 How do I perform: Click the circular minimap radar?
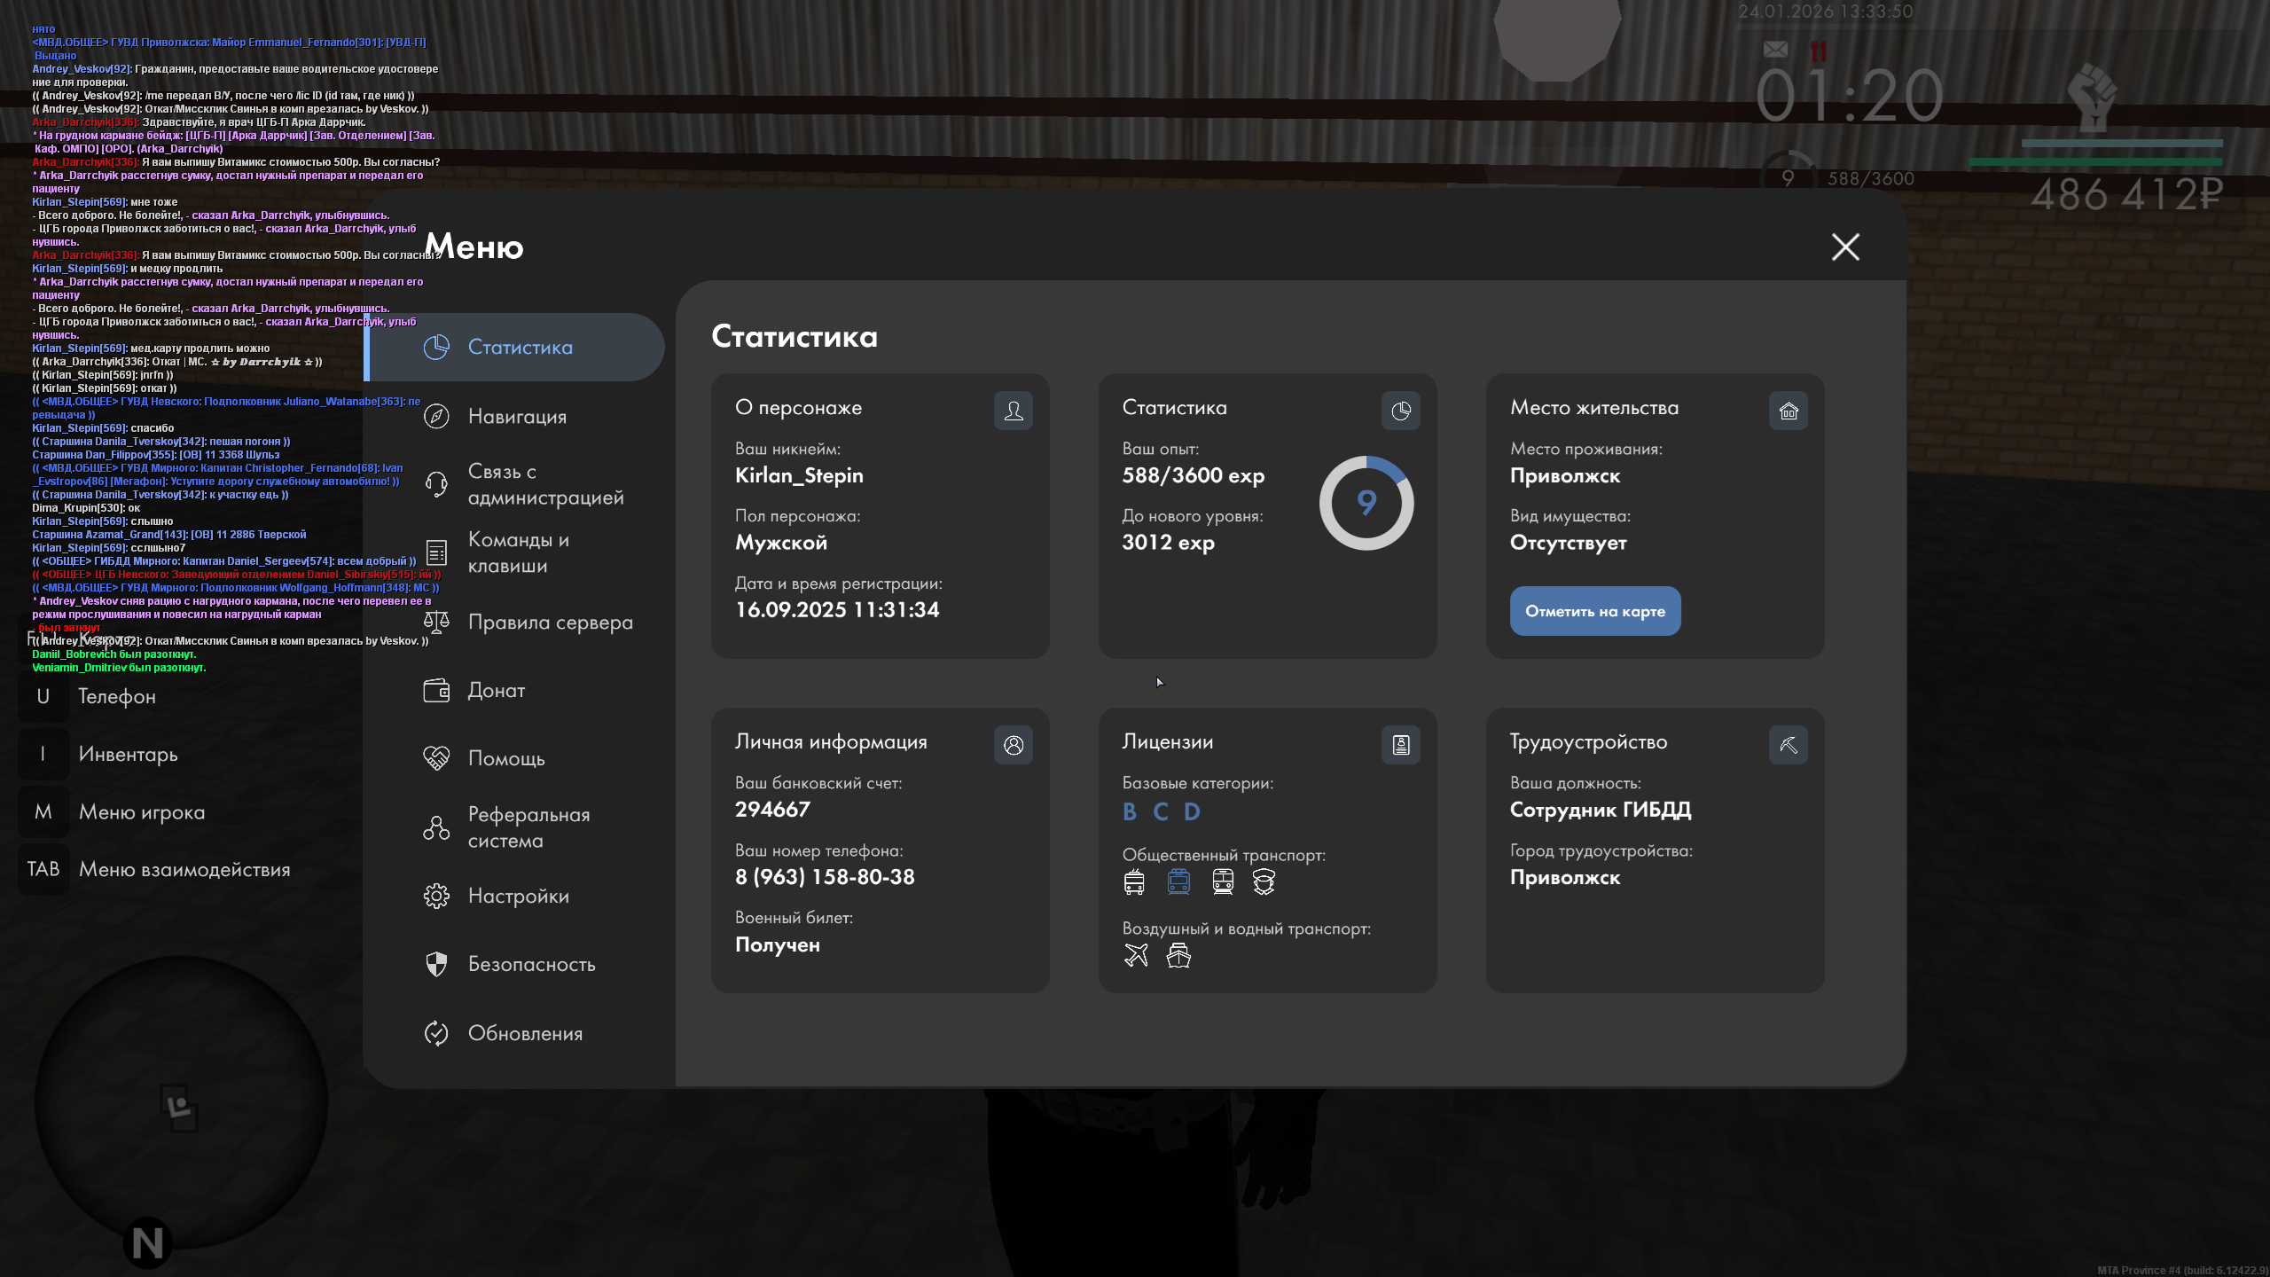(181, 1101)
